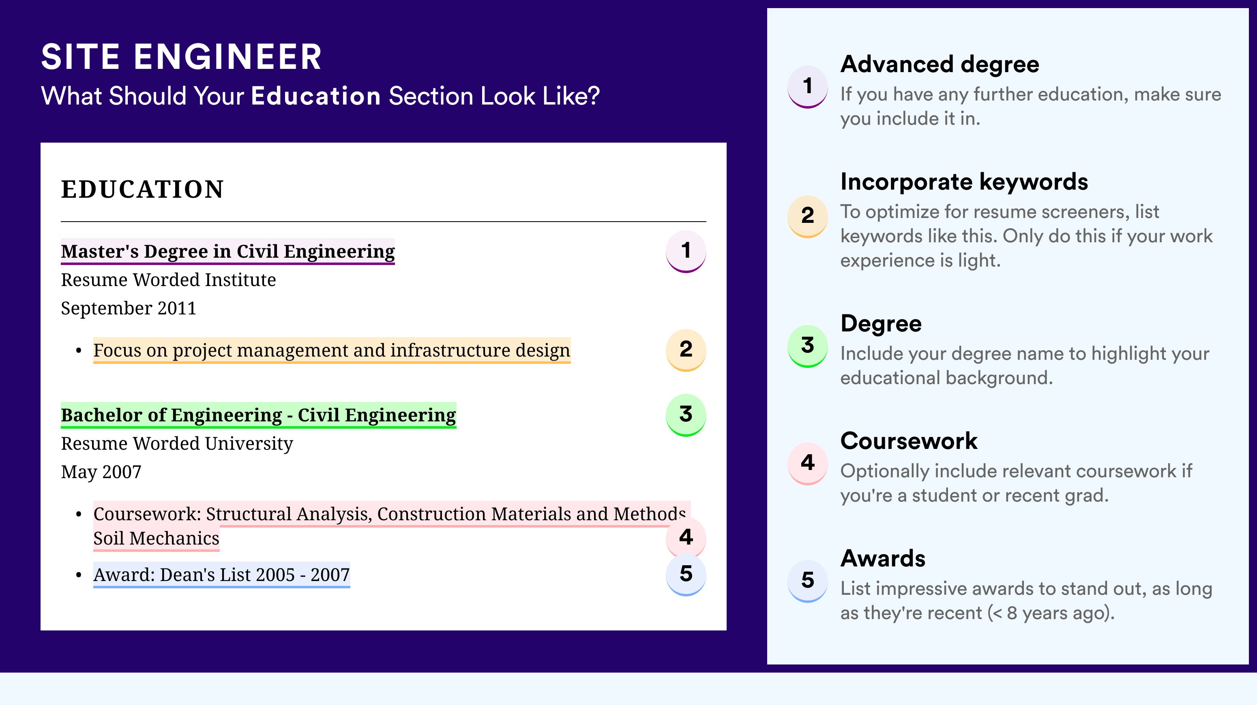Click highlighted Bachelor of Engineering - Civil Engineering

pos(258,415)
